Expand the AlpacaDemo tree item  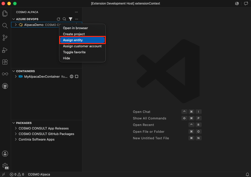(16, 25)
